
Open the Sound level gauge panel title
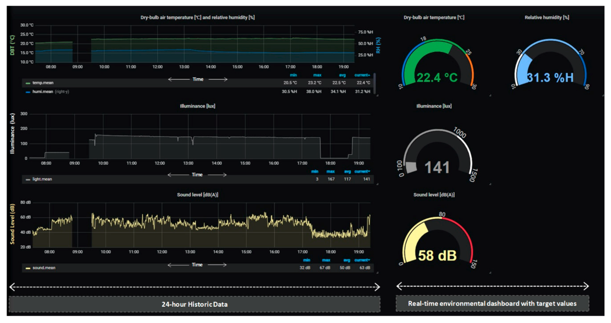coord(434,195)
